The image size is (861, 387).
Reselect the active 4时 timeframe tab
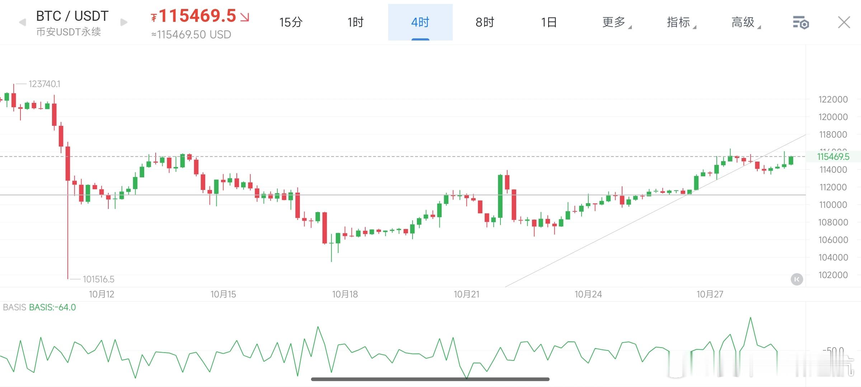420,22
